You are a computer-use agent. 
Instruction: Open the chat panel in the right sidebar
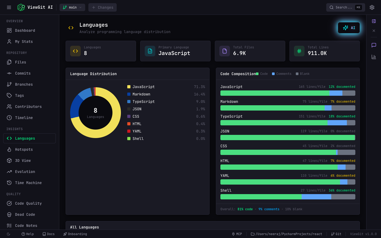(x=374, y=45)
